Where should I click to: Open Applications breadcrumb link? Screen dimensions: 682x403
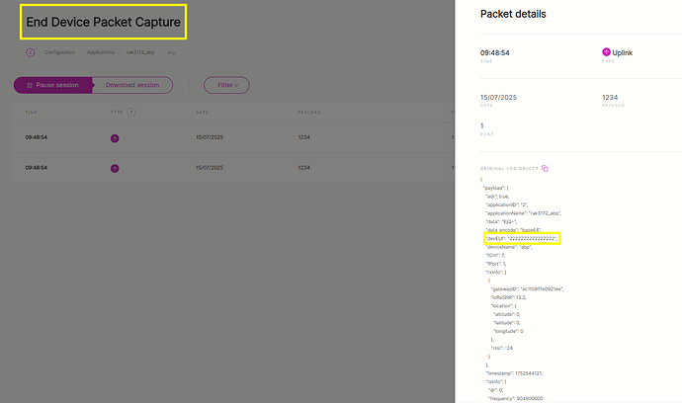(100, 51)
